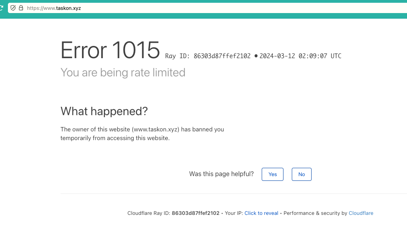Click the padlock site security icon
Screen dimensions: 407x241
click(21, 8)
